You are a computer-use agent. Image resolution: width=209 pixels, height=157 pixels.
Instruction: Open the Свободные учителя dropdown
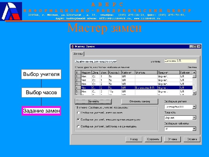click(194, 107)
